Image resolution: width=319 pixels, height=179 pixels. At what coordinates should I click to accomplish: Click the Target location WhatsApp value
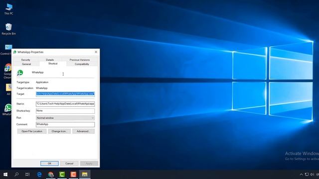point(42,88)
